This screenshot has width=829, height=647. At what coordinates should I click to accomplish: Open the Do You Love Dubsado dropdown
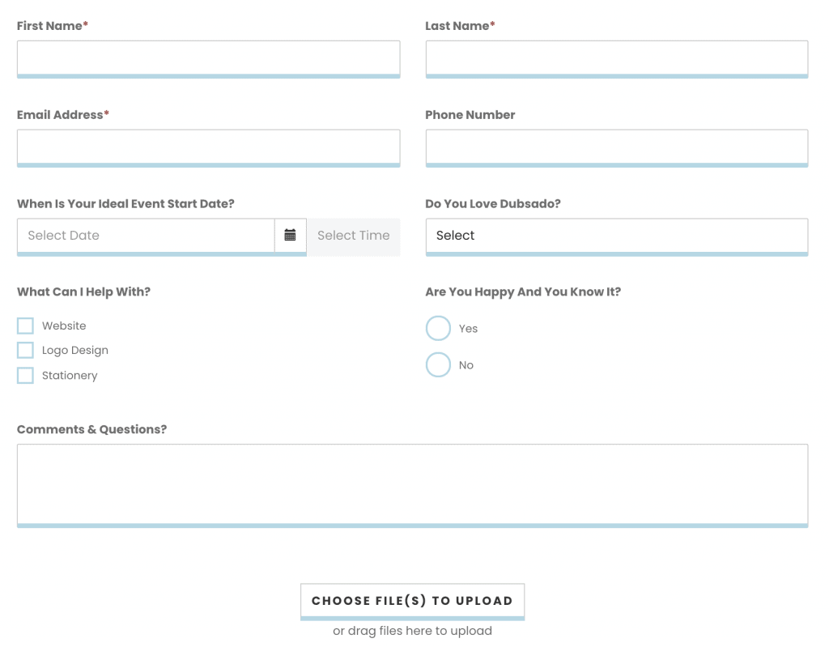point(617,236)
